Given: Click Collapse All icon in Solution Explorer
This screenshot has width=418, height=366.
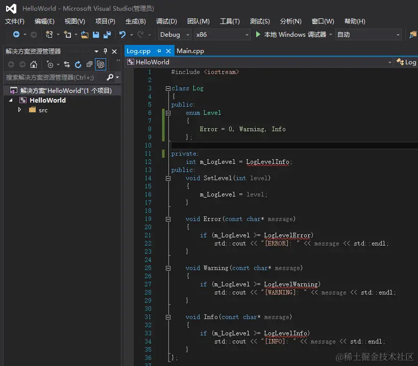Looking at the screenshot, I should pos(89,64).
